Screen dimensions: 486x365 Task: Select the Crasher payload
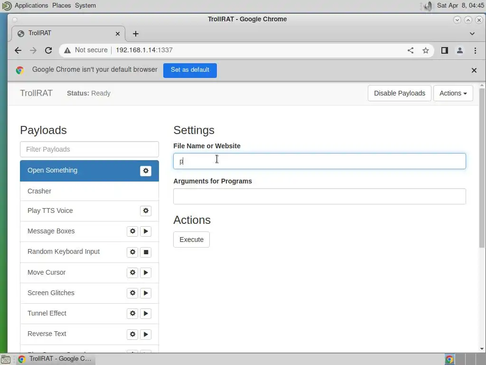[89, 191]
